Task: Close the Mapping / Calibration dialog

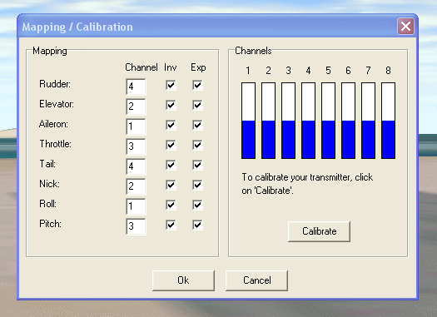Action: [405, 27]
